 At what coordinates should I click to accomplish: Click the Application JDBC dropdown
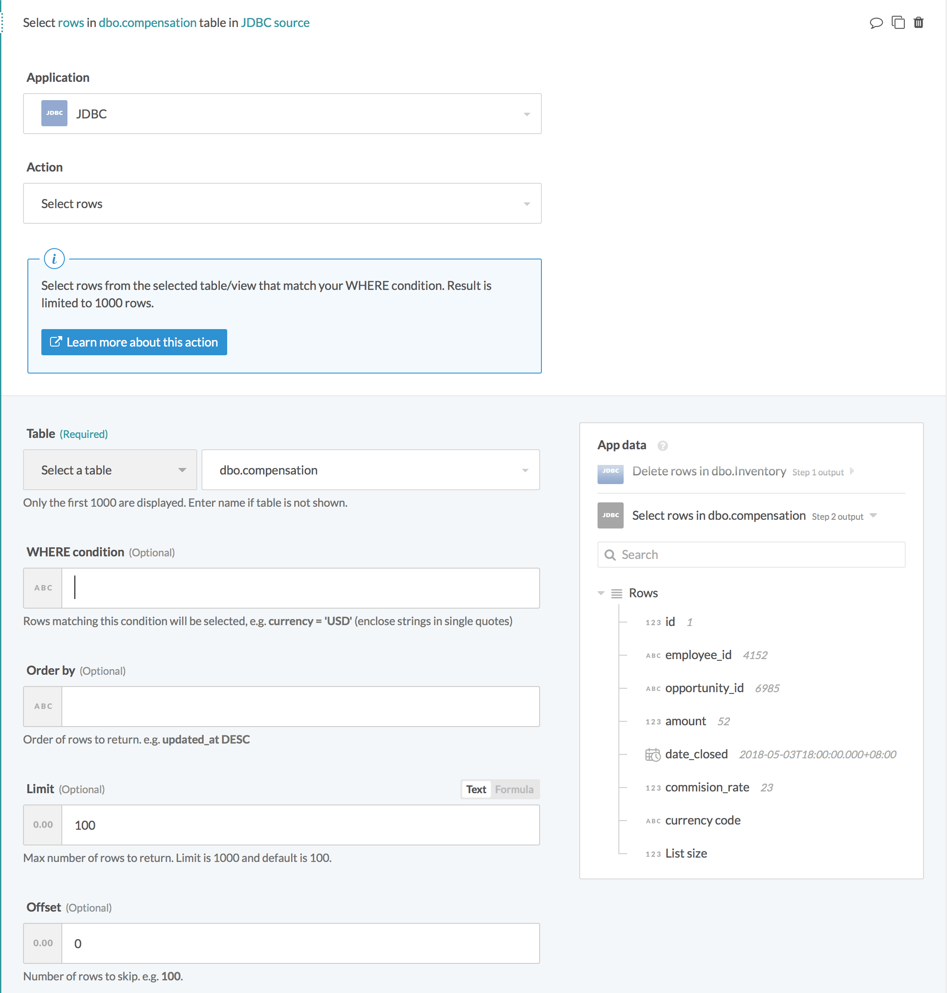283,114
